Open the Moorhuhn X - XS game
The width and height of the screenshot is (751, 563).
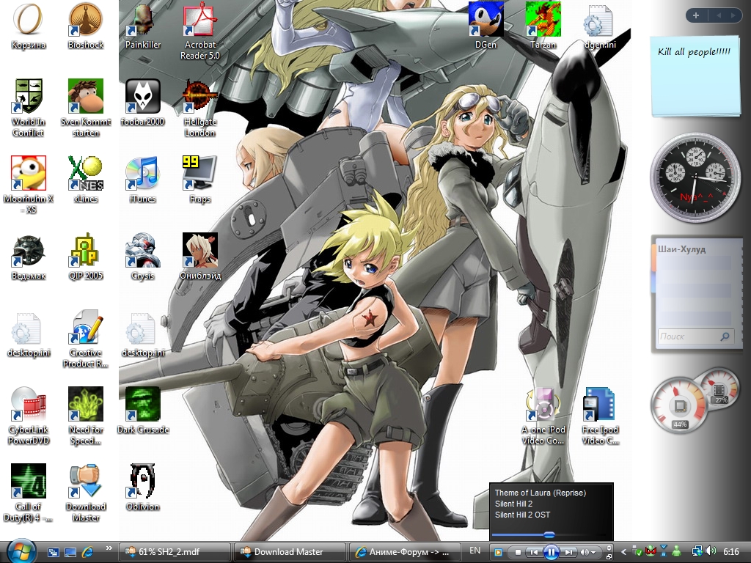[x=29, y=185]
